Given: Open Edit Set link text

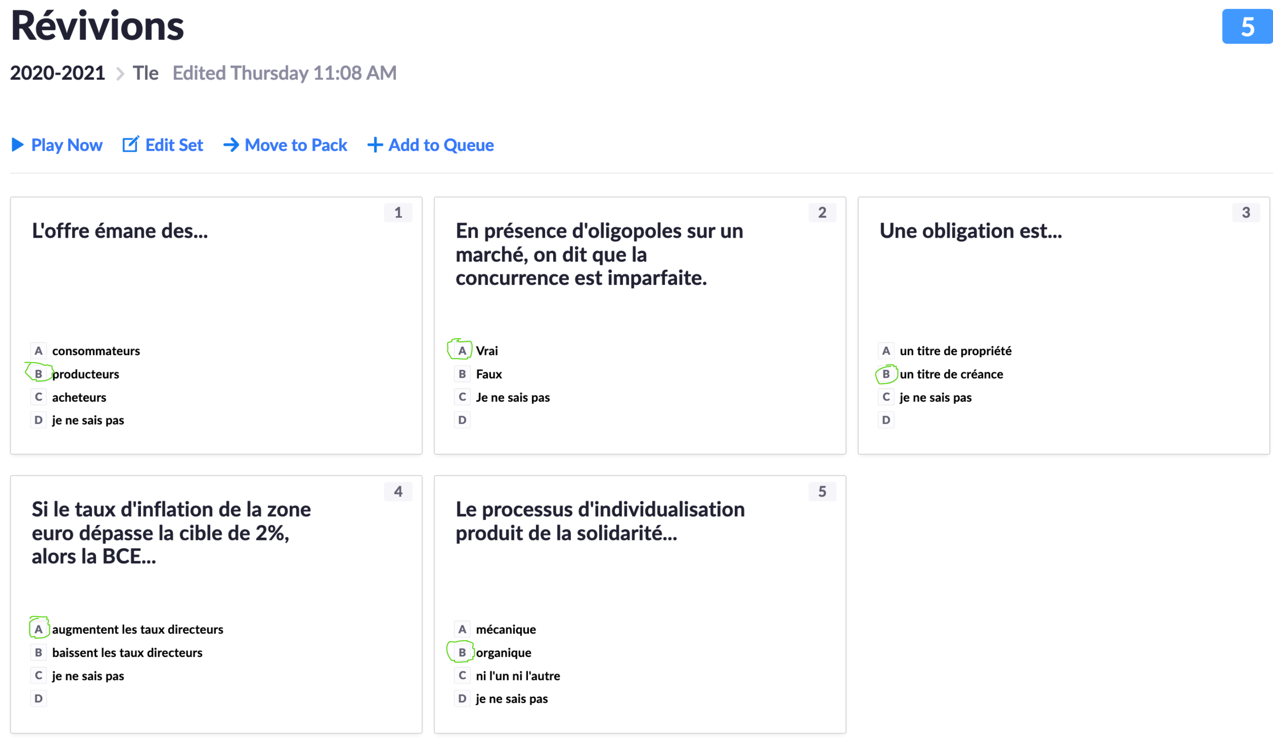Looking at the screenshot, I should [x=174, y=145].
